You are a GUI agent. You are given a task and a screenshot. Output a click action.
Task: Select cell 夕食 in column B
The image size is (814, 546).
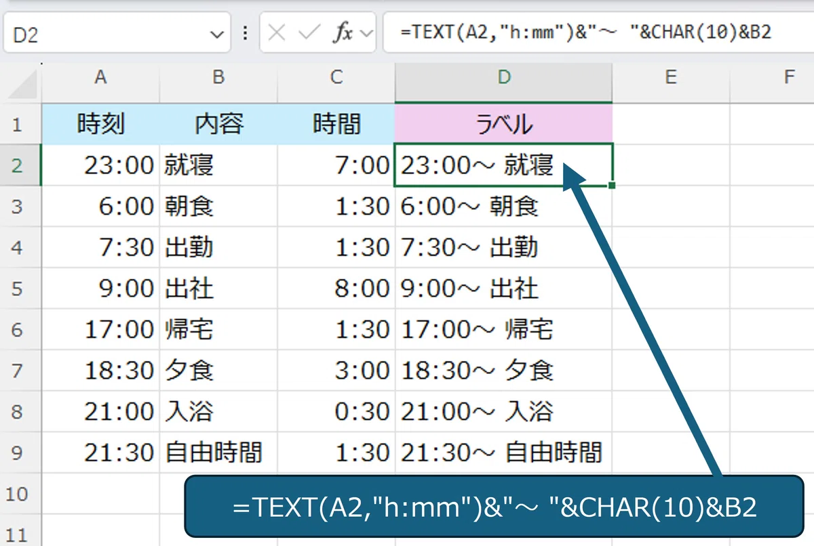coord(218,371)
